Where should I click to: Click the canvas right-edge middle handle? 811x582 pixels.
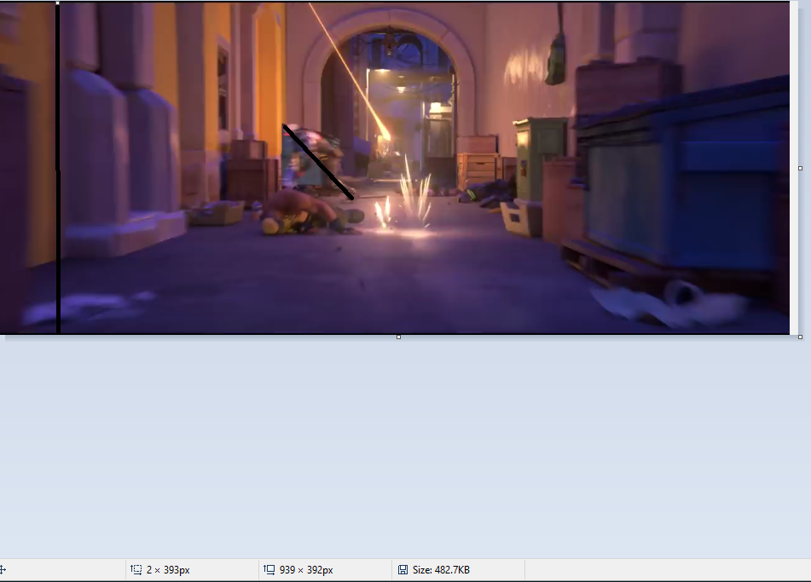[800, 168]
